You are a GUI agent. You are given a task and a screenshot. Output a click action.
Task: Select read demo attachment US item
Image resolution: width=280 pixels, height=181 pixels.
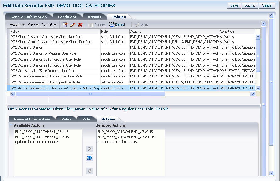[117, 142]
